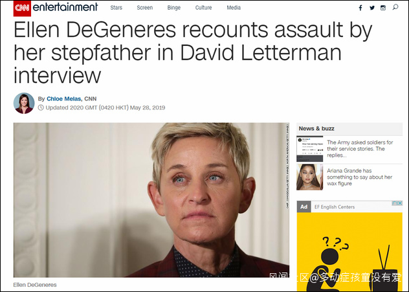409x292 pixels.
Task: Click the Ariana Grande thumbnail image
Action: tap(309, 177)
